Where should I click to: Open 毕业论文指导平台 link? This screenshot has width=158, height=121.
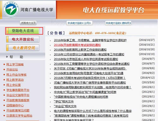click(18, 95)
